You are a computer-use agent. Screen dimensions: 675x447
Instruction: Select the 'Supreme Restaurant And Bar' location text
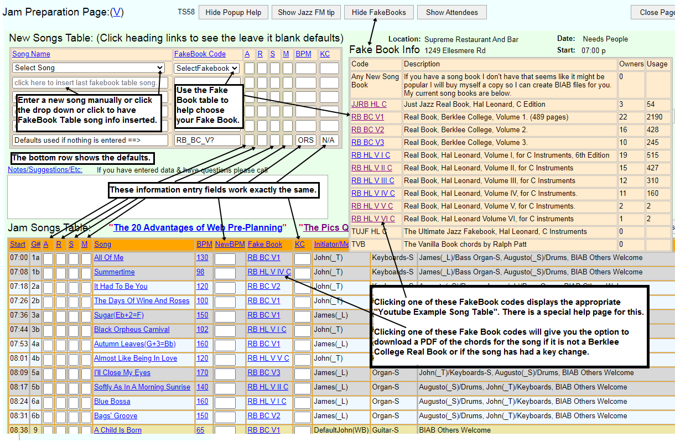pyautogui.click(x=471, y=40)
